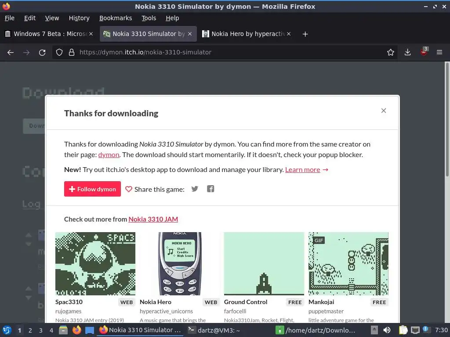Open the Nokia Hero game thumbnail
Viewport: 450px width, 337px height.
[180, 264]
